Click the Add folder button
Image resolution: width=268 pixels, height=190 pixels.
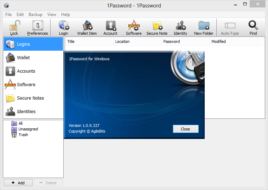tap(18, 183)
